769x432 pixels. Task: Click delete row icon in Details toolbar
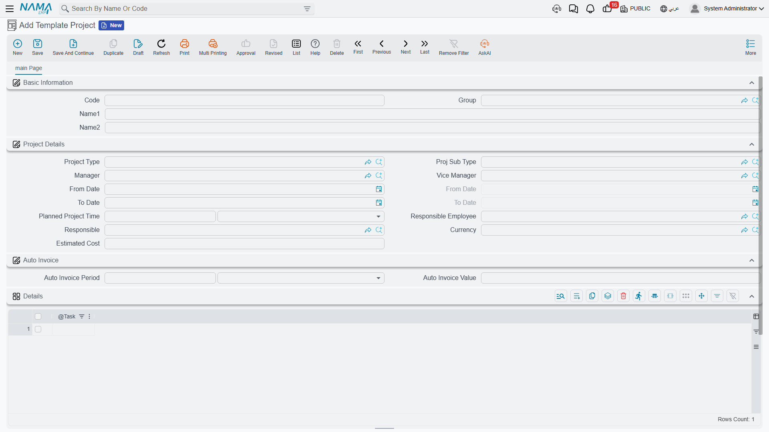point(624,296)
